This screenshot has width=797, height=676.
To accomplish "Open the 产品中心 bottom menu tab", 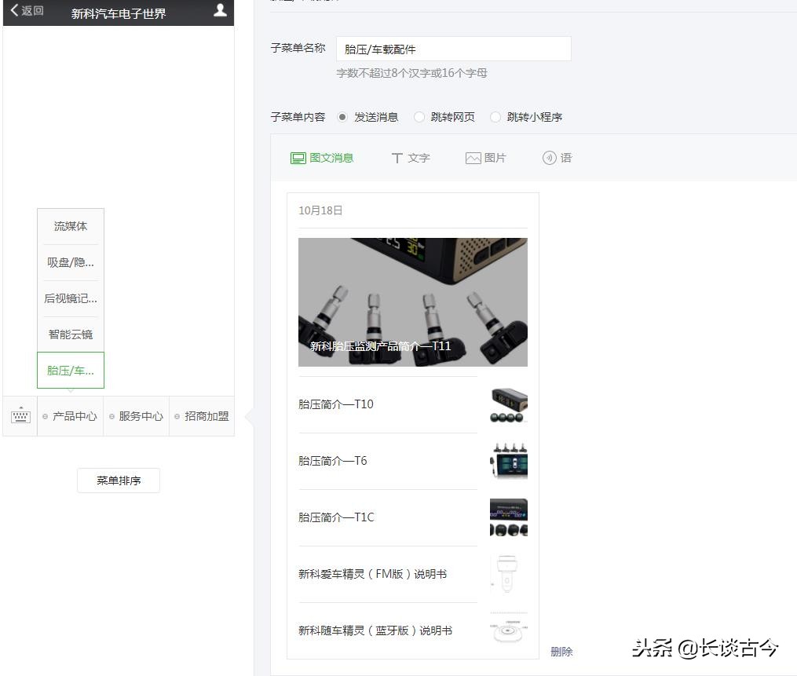I will click(70, 415).
